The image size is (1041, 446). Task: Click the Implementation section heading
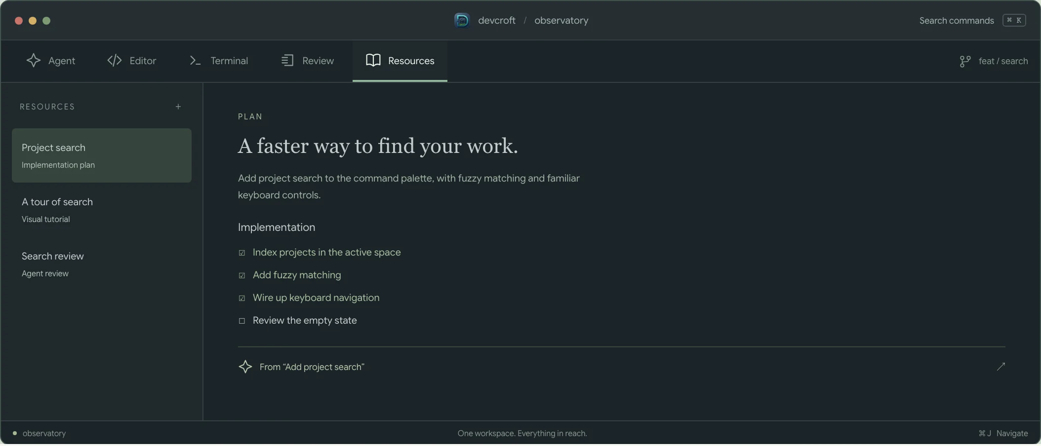277,227
